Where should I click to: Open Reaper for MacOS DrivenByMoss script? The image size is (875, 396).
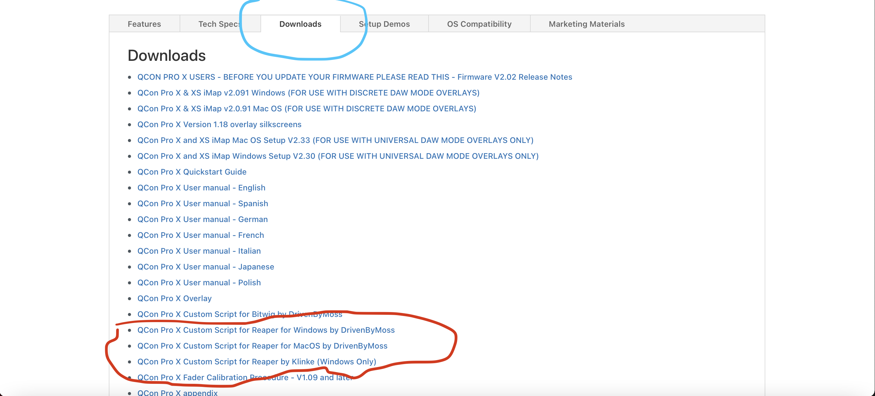click(x=262, y=346)
